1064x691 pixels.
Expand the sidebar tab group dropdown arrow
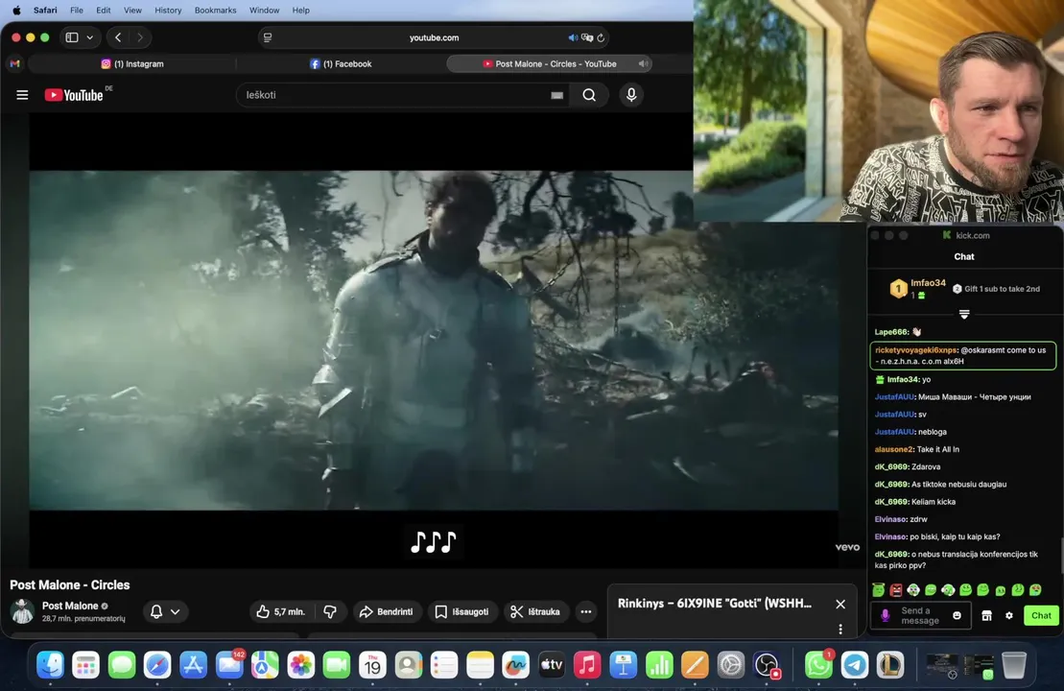[89, 38]
